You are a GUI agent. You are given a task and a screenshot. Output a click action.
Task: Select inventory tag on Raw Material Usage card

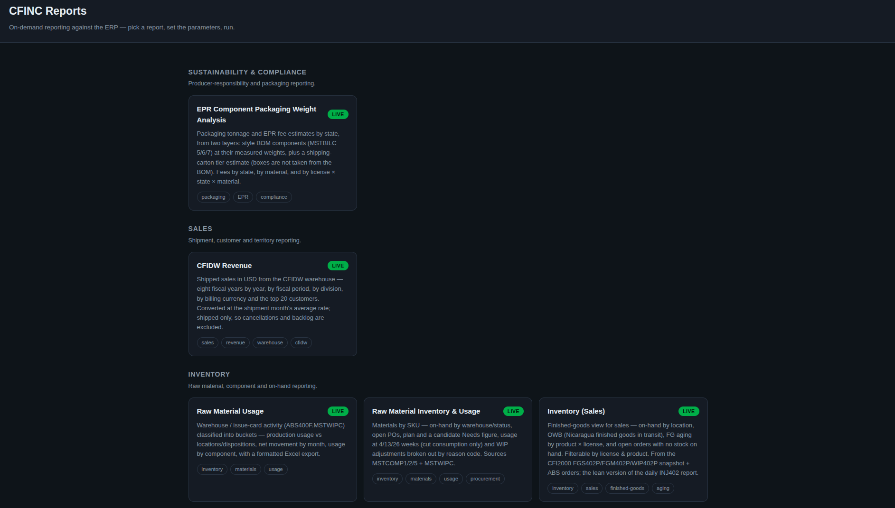tap(212, 469)
